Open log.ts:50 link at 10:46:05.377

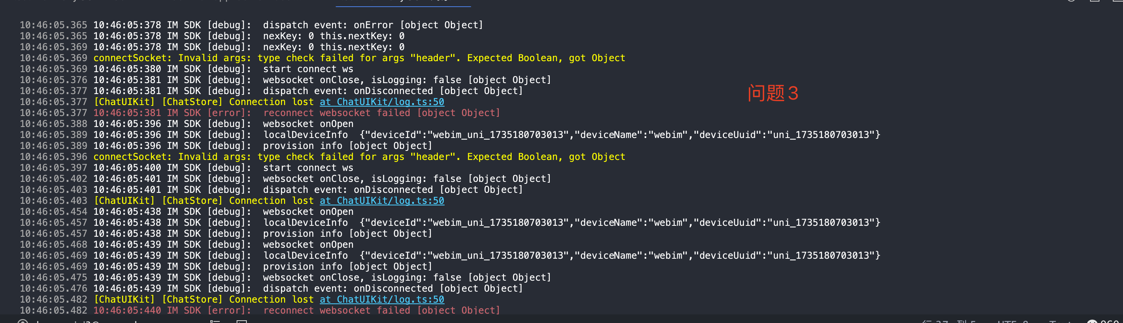pyautogui.click(x=382, y=102)
